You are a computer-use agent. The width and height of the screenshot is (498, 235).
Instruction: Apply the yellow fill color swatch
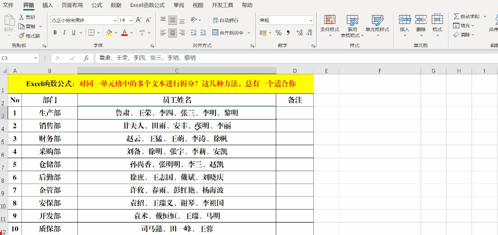tap(109, 33)
